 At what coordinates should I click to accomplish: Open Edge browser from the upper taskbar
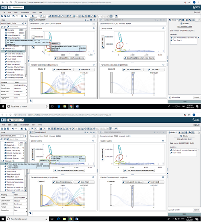tap(59, 106)
